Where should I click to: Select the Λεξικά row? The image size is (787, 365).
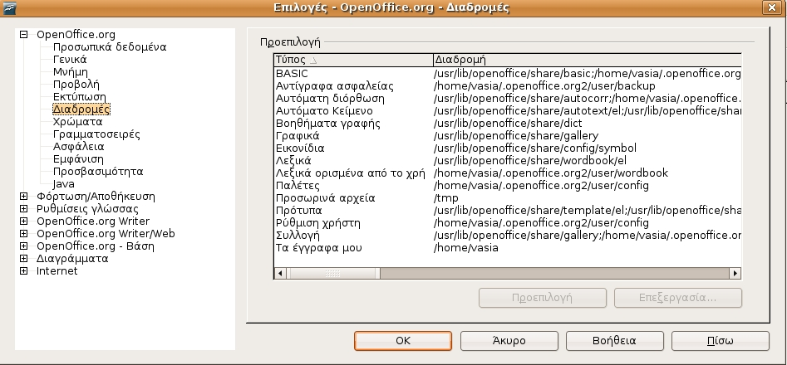tap(508, 161)
